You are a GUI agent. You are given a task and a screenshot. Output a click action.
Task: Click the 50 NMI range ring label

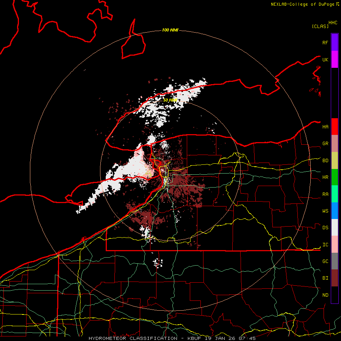170,100
